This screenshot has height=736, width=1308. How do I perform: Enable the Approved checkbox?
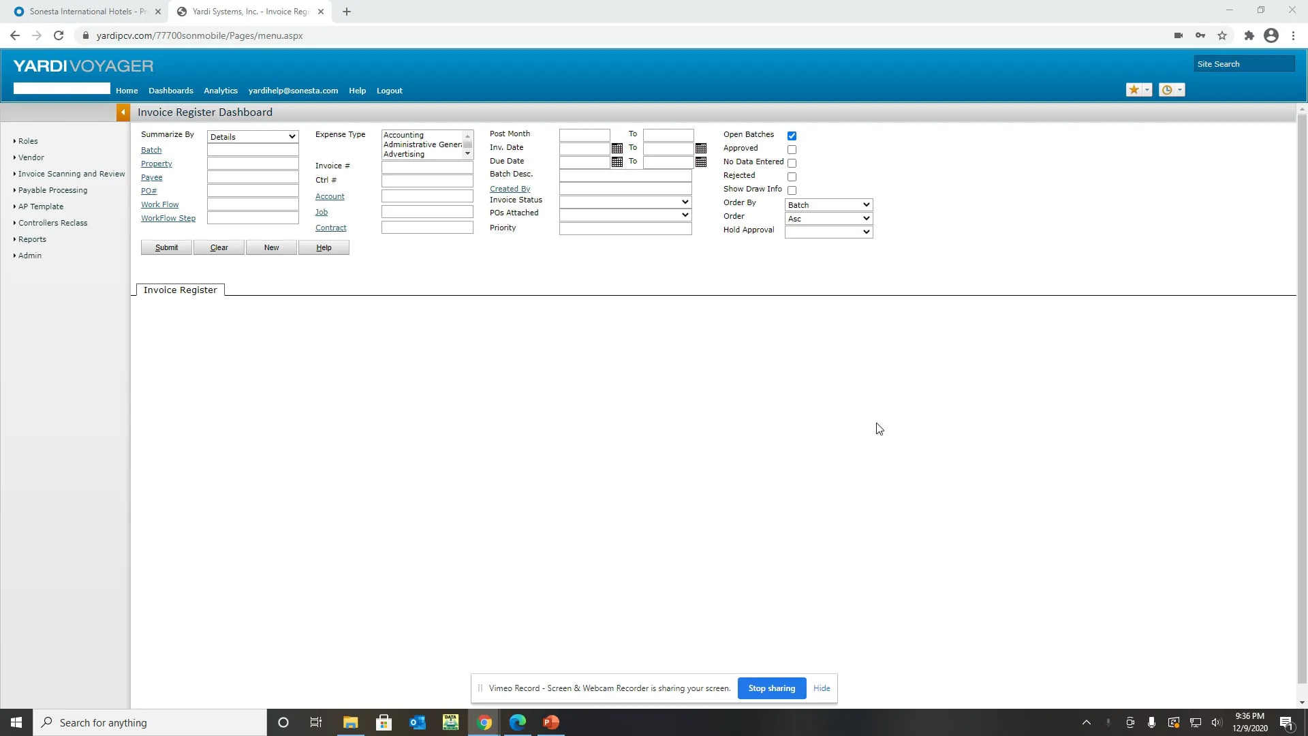click(x=792, y=149)
